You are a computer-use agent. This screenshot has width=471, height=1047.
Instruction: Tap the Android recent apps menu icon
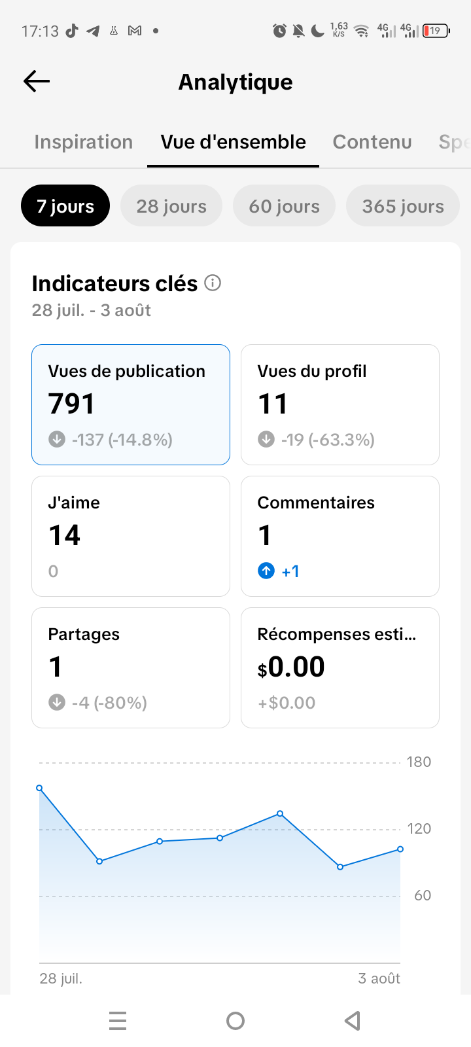118,1021
